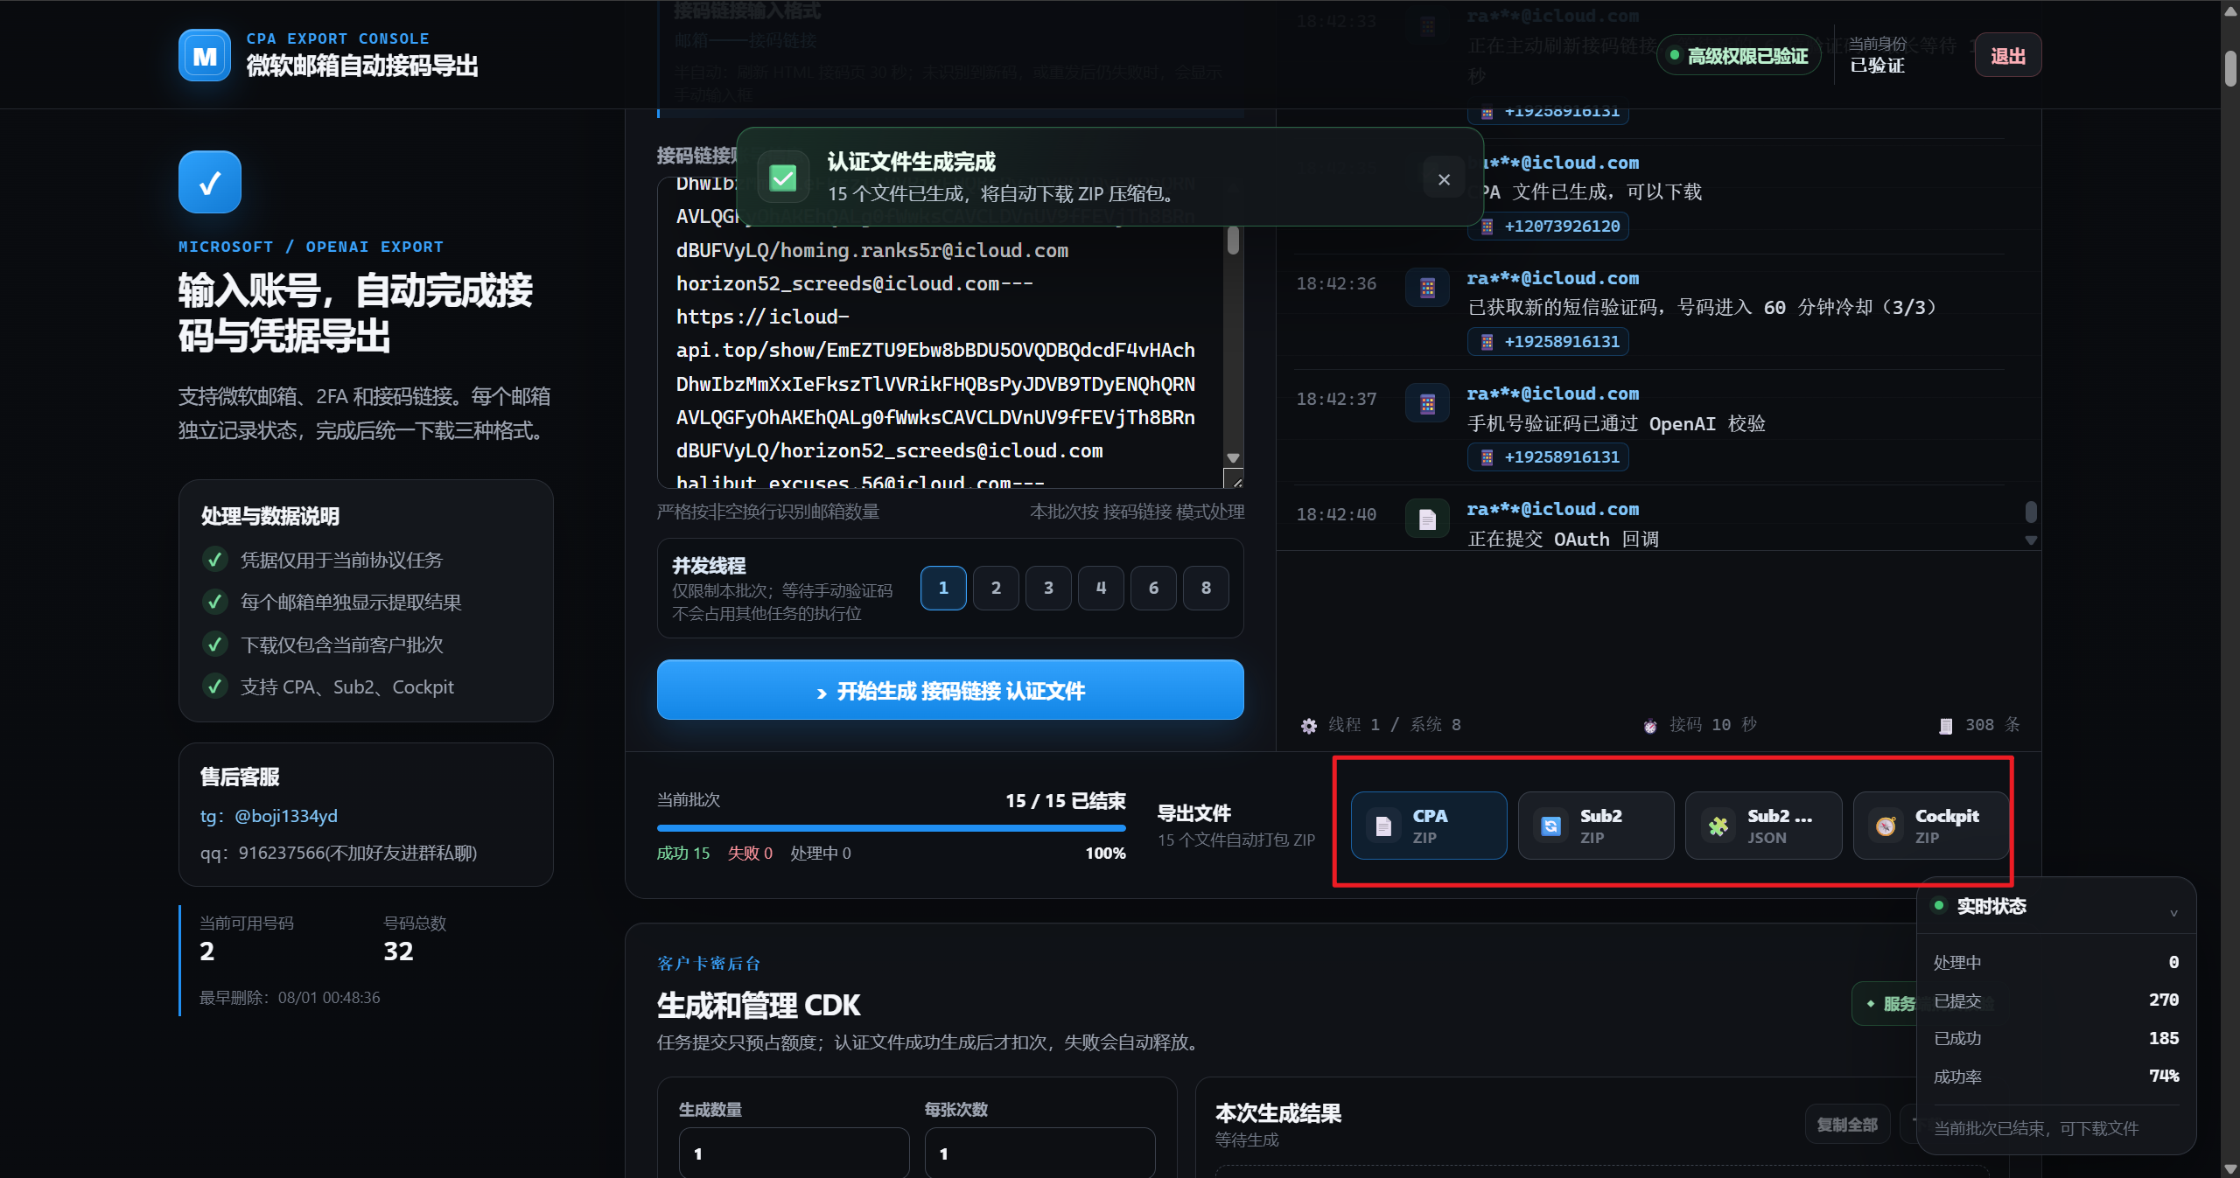Click the check icon beside 下载仅包含当前客户批次
Screen dimensions: 2240x1178
pos(214,645)
